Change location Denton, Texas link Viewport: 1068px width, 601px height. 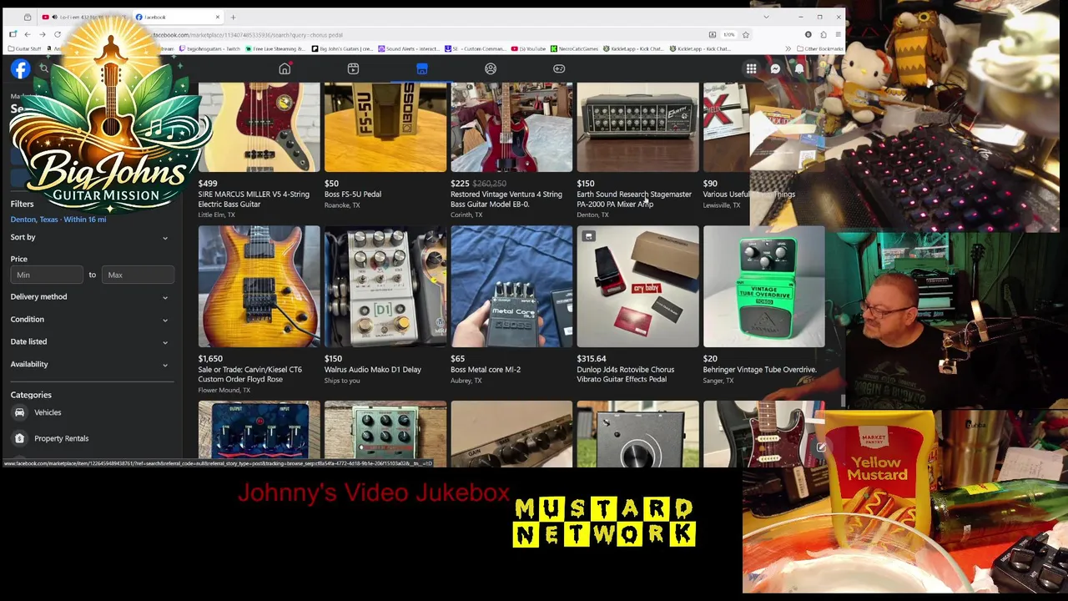58,219
